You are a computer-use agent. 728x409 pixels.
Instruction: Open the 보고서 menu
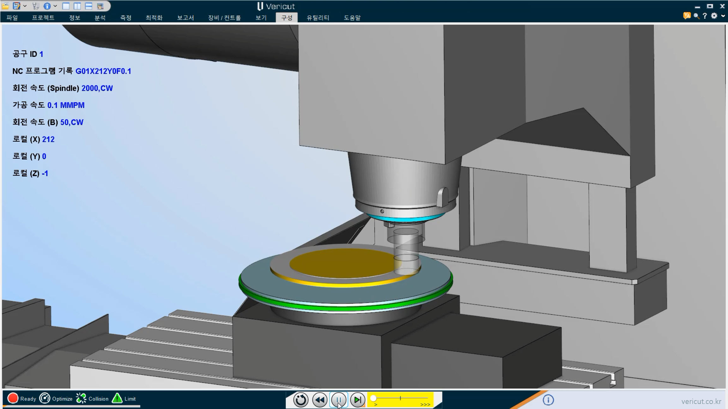pyautogui.click(x=185, y=18)
